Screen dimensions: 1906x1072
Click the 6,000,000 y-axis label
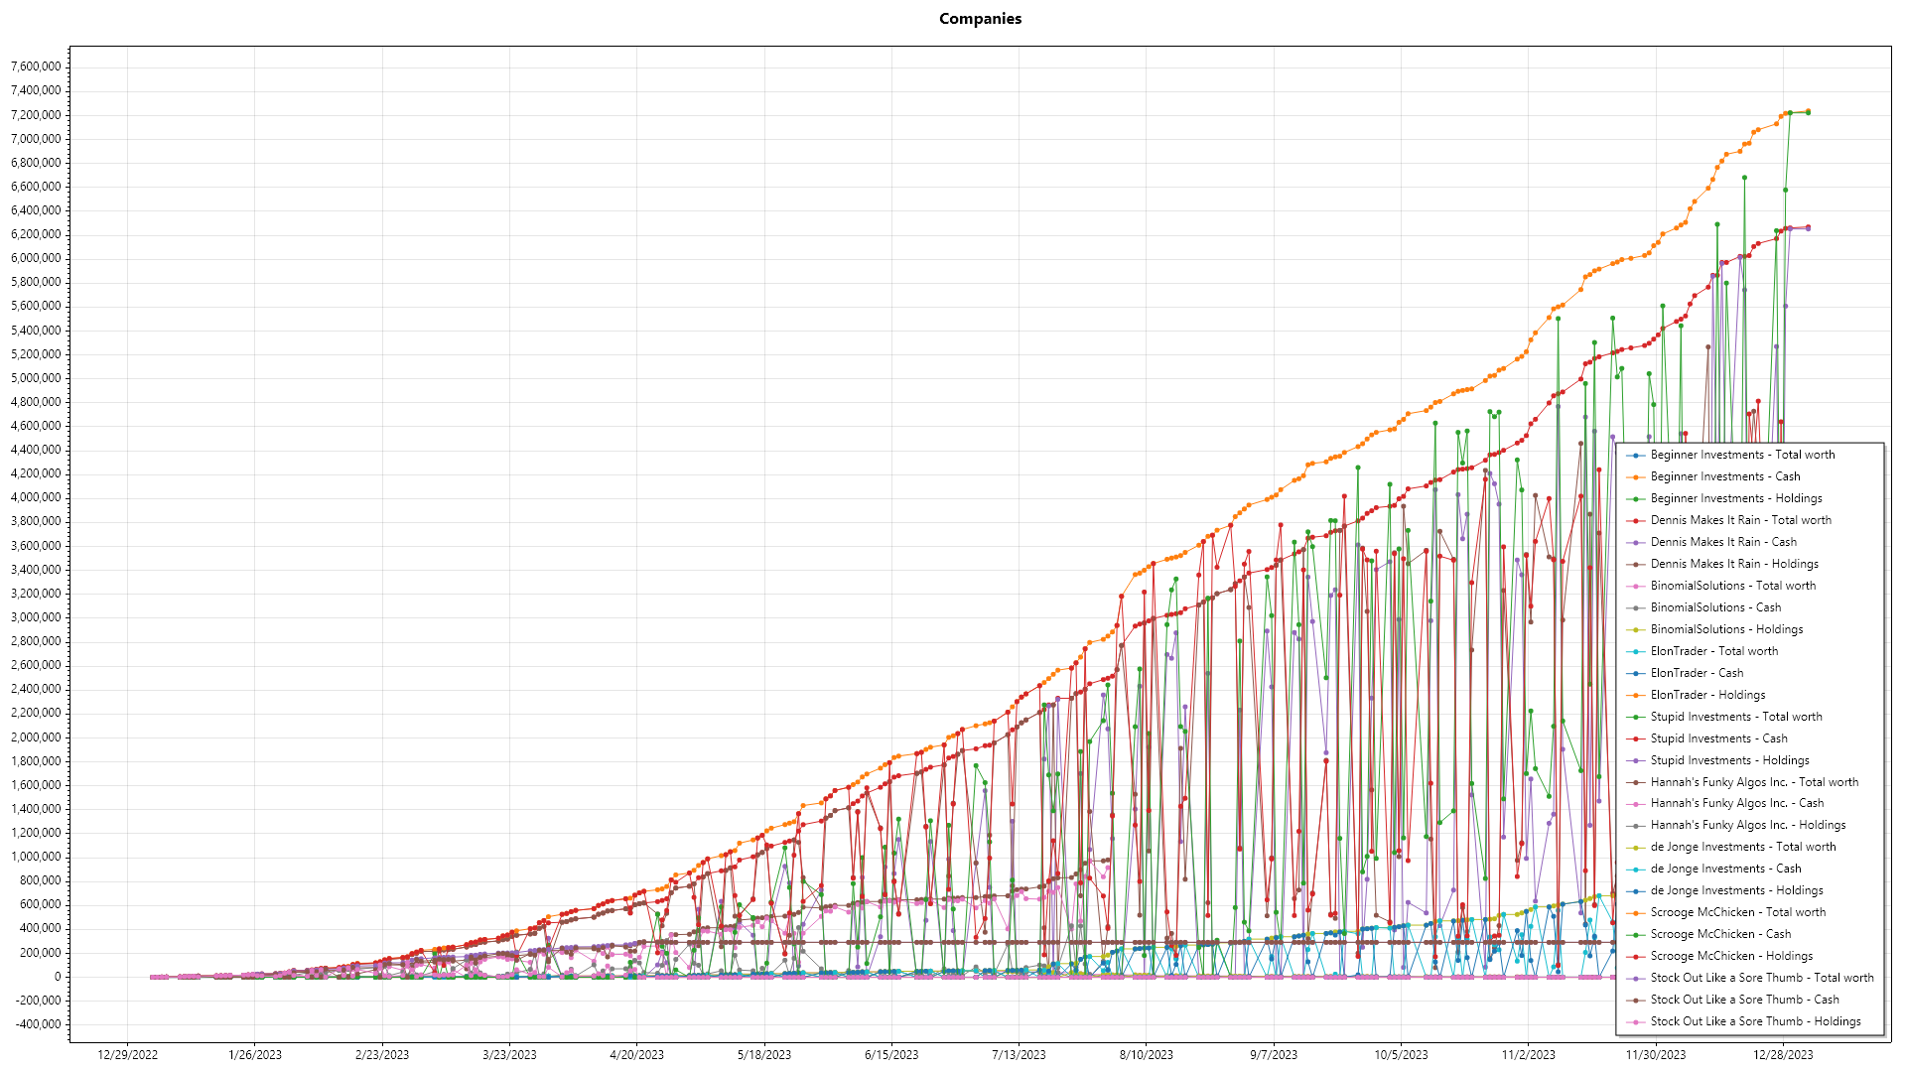[36, 258]
